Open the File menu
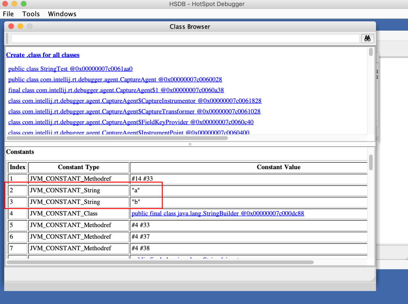The image size is (408, 304). point(8,14)
